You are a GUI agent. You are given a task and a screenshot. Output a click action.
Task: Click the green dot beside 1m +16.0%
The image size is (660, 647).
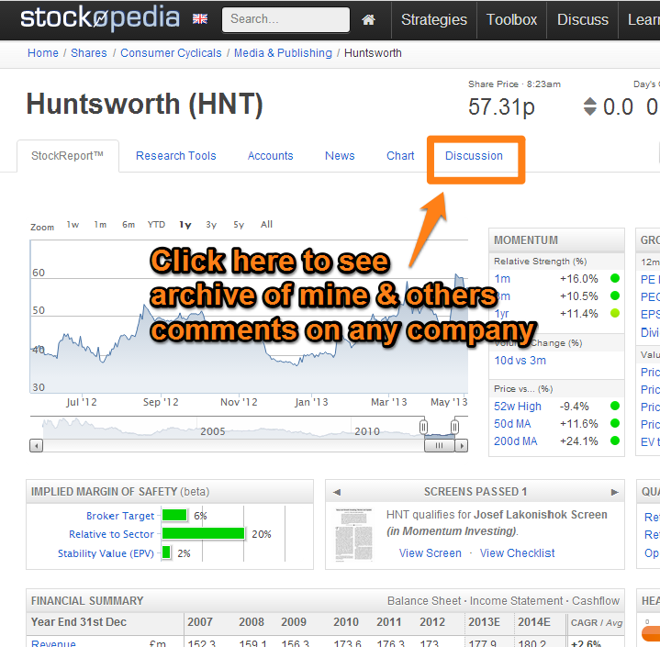tap(615, 278)
